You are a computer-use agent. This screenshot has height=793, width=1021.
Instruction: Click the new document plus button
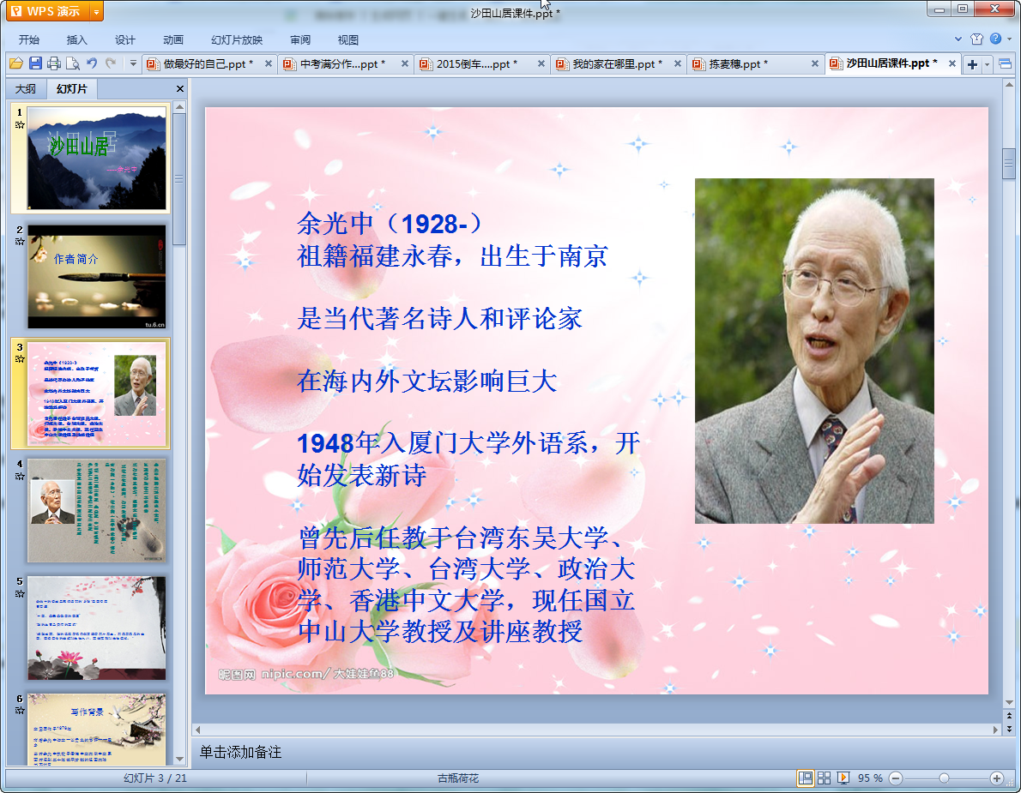pos(972,64)
